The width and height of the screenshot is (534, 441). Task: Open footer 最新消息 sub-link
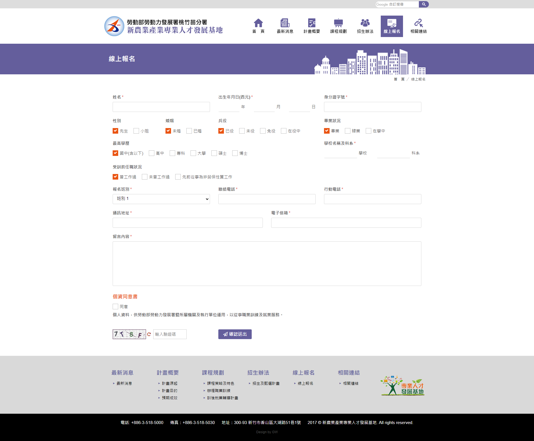point(124,383)
